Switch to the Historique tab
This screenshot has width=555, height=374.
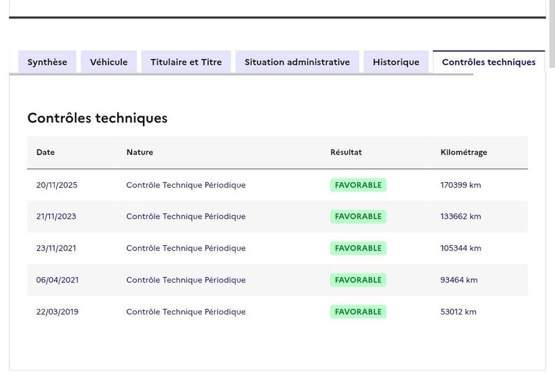[x=395, y=62]
